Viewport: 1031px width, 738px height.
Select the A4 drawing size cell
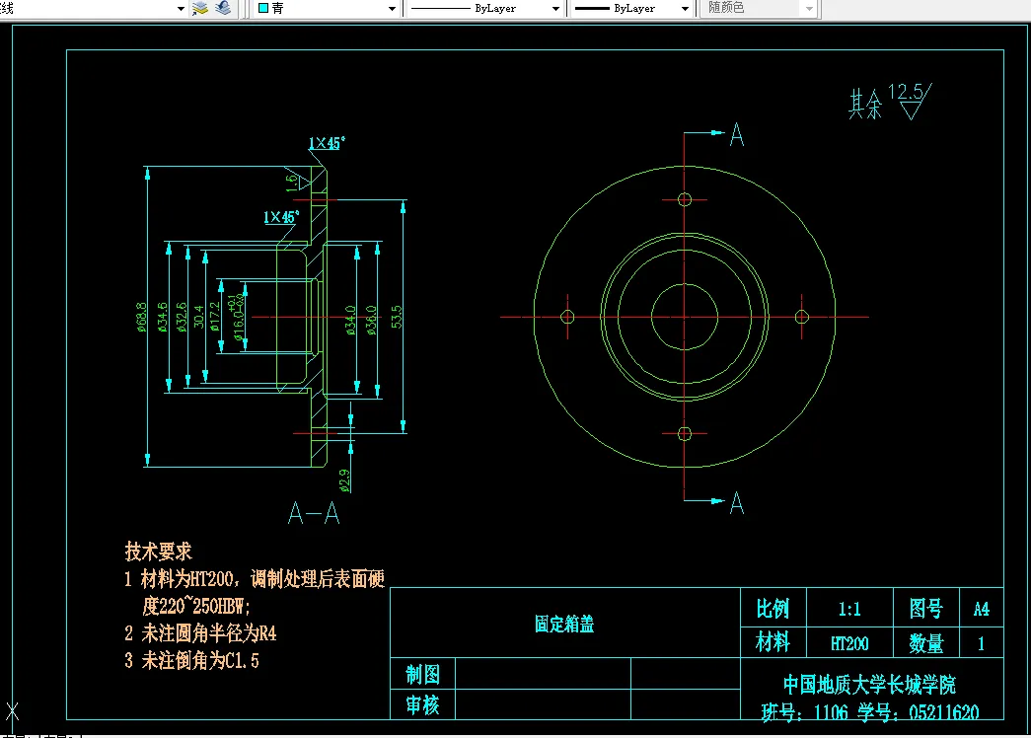(981, 608)
